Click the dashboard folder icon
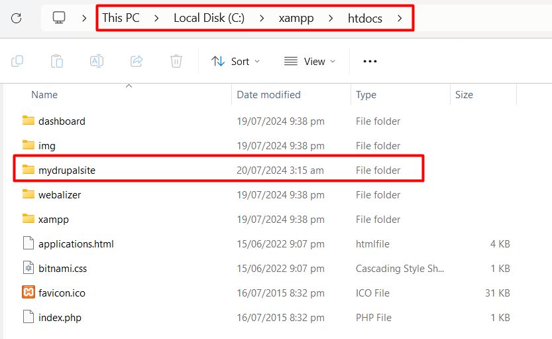The image size is (552, 339). tap(28, 121)
